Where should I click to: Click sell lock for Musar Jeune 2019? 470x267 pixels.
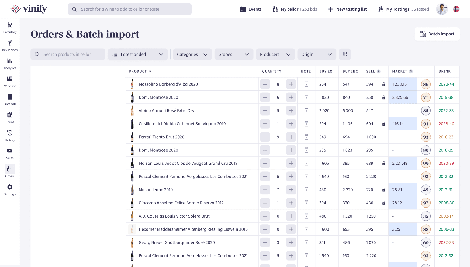384,190
